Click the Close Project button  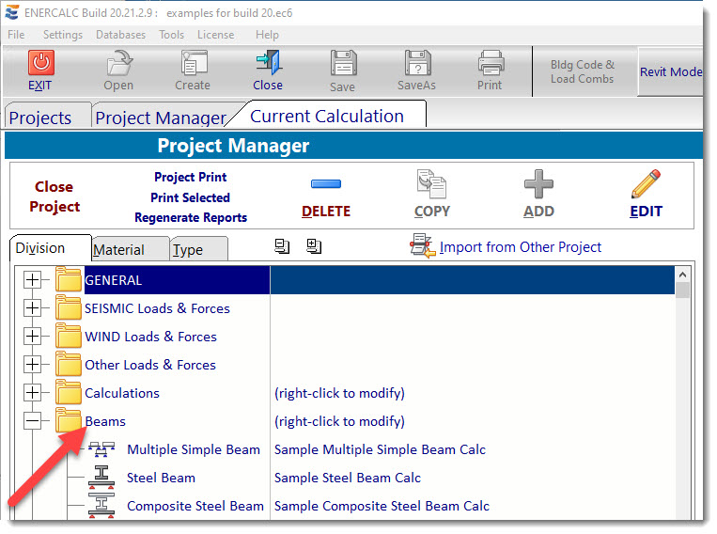point(55,197)
